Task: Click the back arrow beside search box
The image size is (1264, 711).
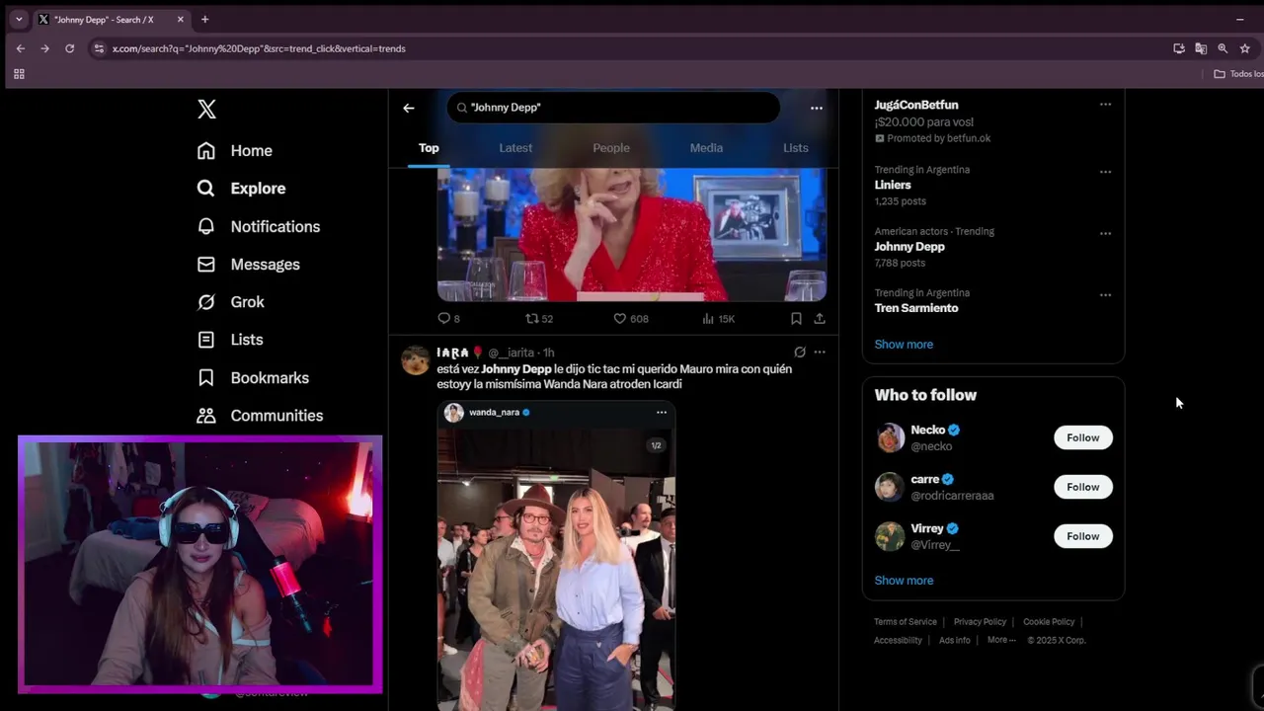Action: point(409,108)
